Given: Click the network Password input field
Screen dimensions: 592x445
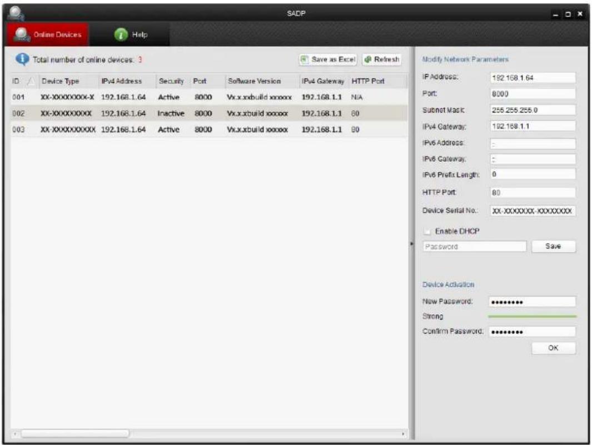Looking at the screenshot, I should [x=475, y=246].
